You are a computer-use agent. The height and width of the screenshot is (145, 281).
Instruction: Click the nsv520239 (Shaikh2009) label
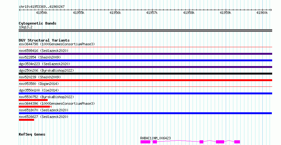click(40, 77)
